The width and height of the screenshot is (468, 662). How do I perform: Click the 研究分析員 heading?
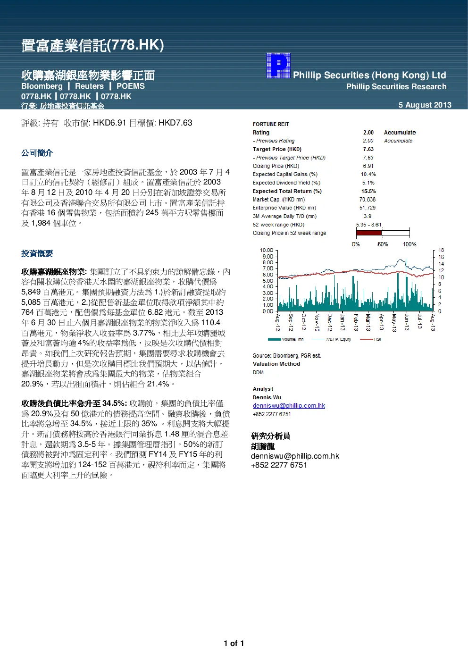[x=270, y=436]
